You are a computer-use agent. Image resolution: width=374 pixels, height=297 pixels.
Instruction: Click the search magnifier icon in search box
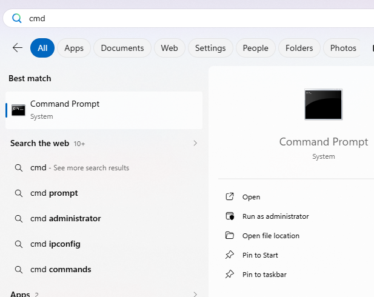tap(17, 18)
